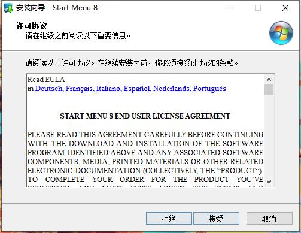Open the Nederlands EULA link
Viewport: 301px width, 233px height.
click(x=171, y=89)
